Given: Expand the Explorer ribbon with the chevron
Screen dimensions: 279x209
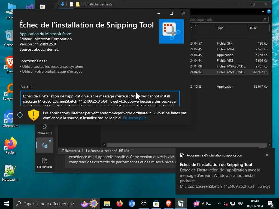Looking at the screenshot, I should click(263, 11).
